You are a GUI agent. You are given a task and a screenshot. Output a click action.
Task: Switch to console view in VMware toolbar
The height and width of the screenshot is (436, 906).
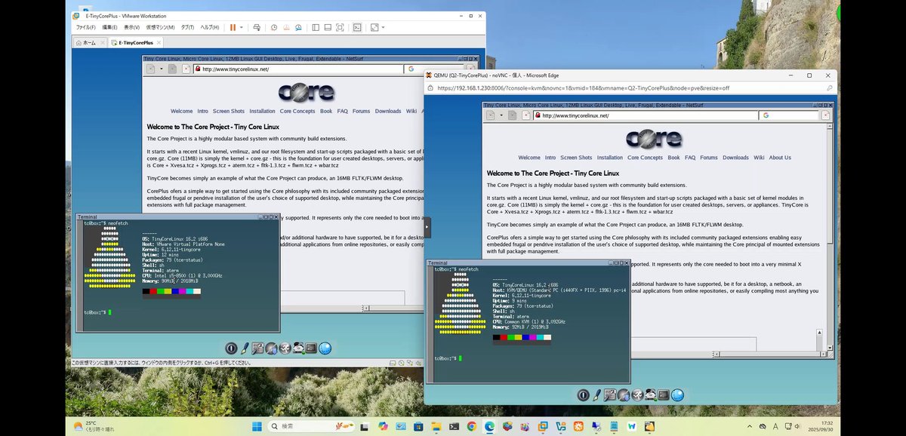(x=357, y=27)
